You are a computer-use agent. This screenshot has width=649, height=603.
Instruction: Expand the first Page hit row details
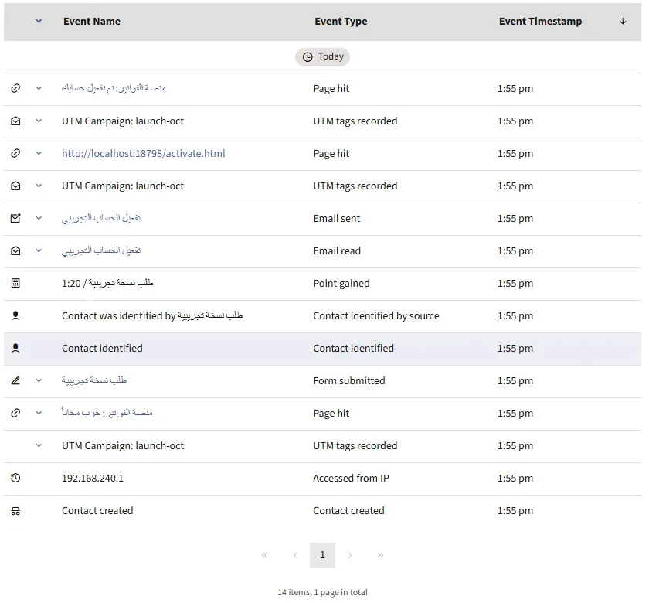(39, 88)
